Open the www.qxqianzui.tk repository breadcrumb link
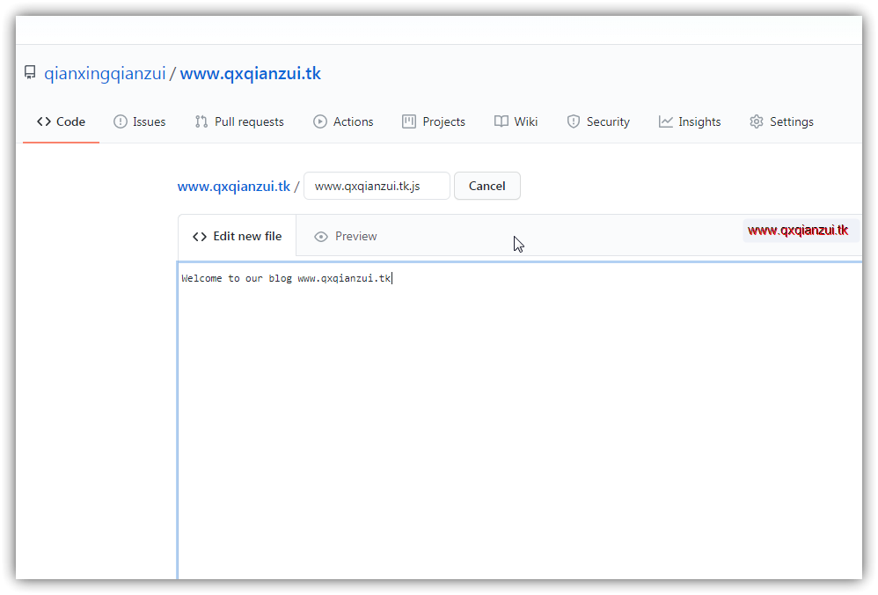Image resolution: width=878 pixels, height=595 pixels. coord(233,186)
